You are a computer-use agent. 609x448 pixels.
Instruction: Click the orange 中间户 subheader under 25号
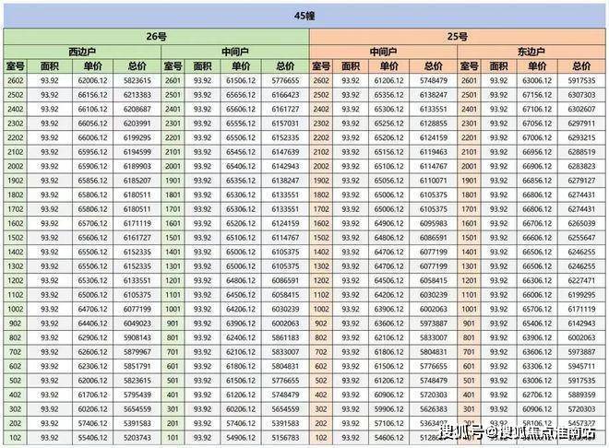(383, 52)
